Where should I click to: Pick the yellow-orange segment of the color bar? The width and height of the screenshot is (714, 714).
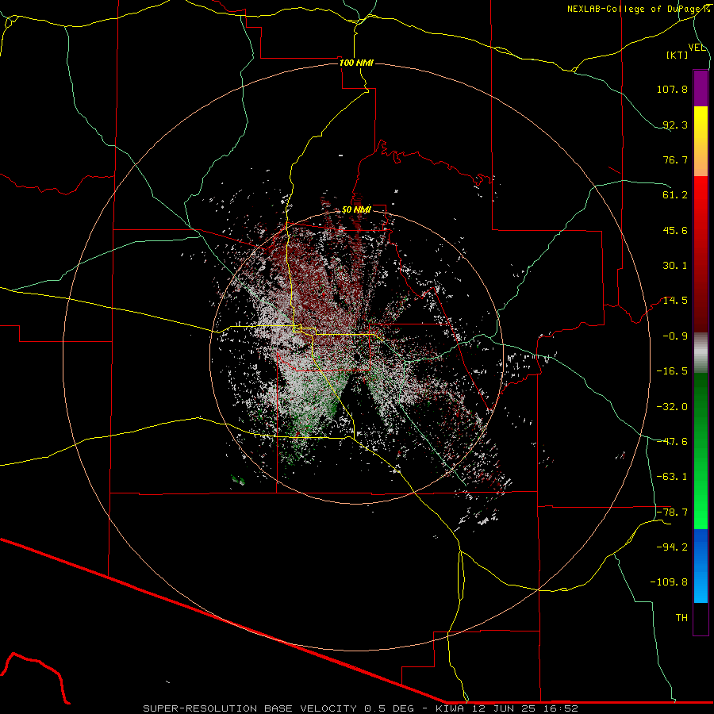pos(701,141)
